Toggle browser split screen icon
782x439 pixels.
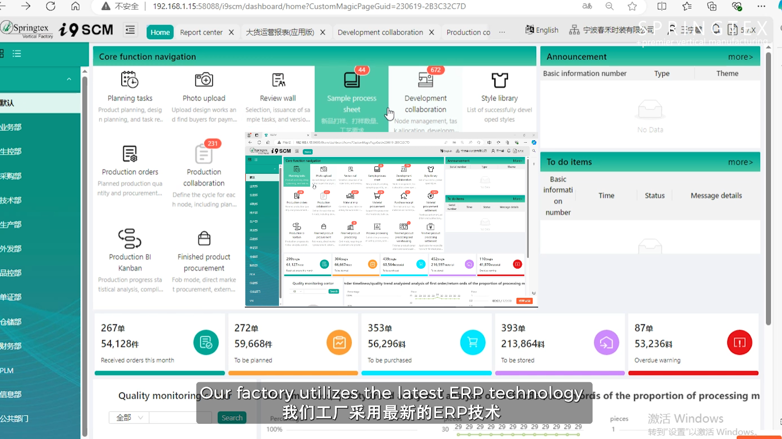[x=662, y=6]
